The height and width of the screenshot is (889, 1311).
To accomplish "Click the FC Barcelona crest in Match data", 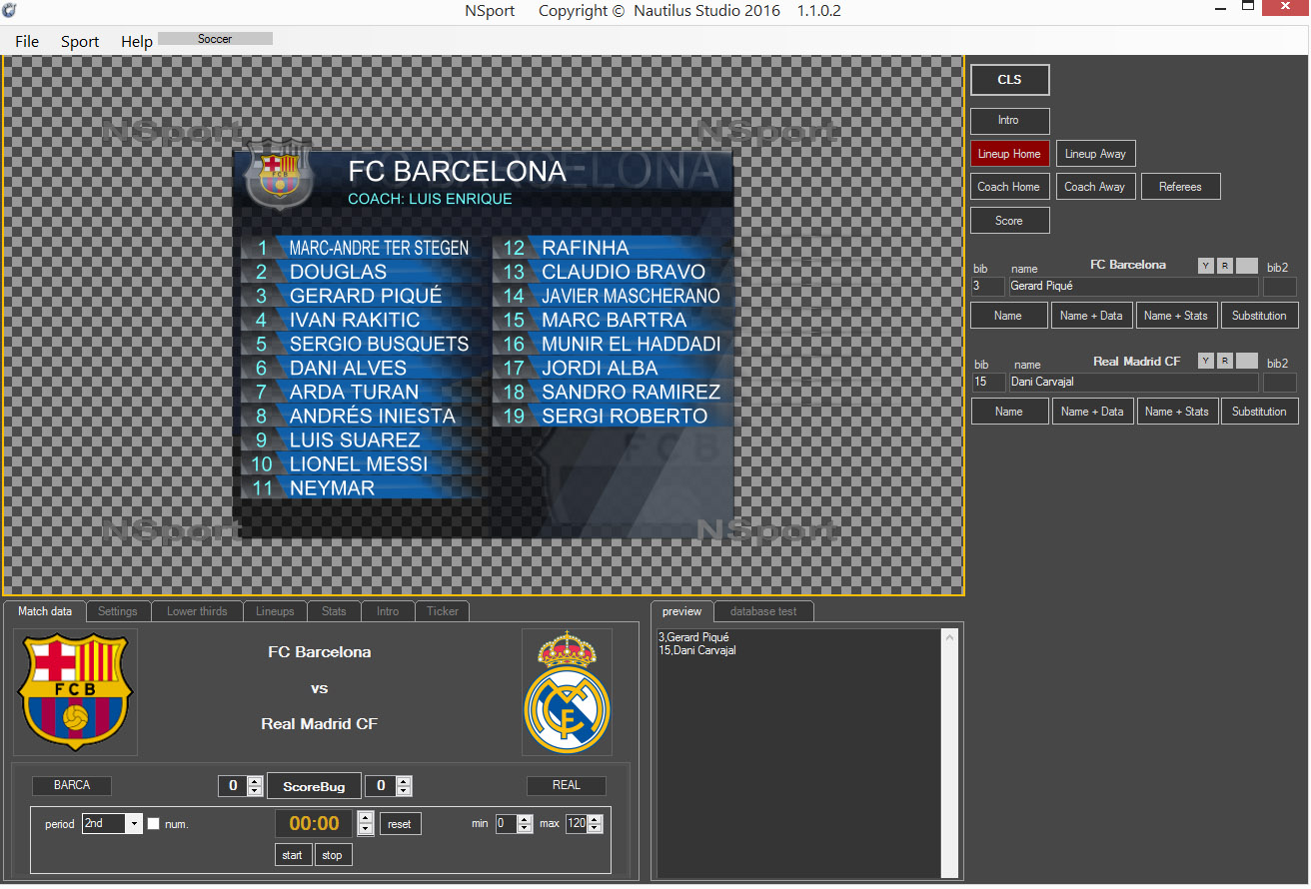I will (75, 691).
